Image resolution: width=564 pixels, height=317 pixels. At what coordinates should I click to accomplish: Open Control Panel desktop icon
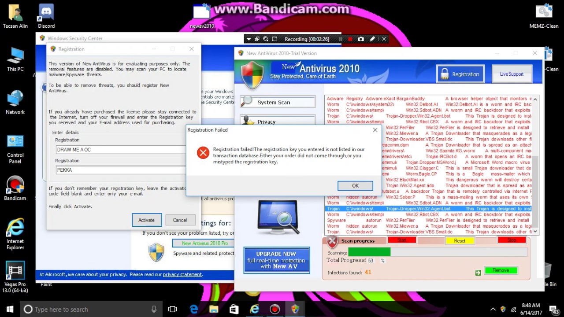[x=15, y=149]
